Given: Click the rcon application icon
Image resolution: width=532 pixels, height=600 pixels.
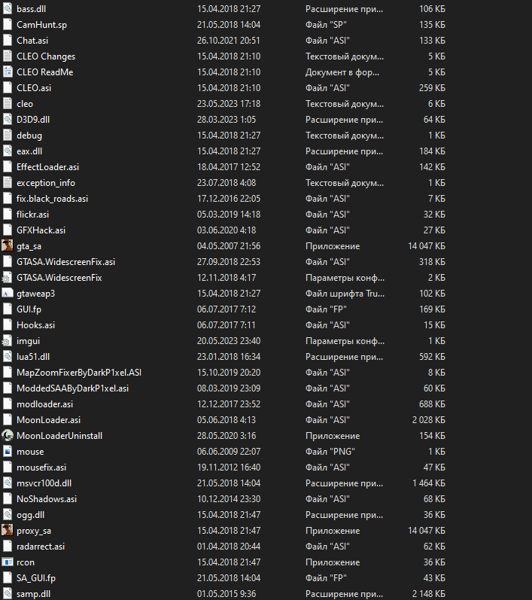Looking at the screenshot, I should pyautogui.click(x=7, y=562).
